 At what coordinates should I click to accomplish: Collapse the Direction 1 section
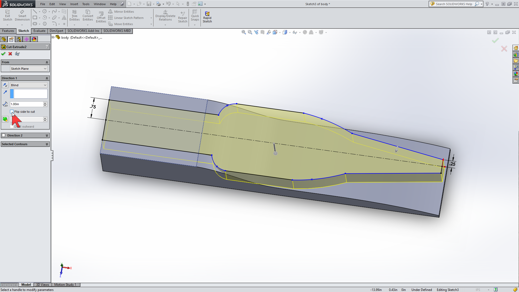click(47, 78)
